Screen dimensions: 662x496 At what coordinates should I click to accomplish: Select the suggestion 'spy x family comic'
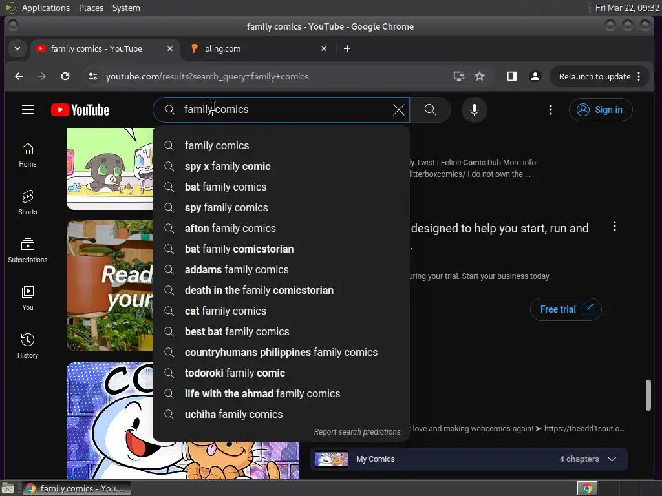point(281,166)
